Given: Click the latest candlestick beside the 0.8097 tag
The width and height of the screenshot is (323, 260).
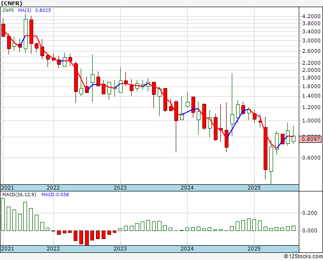Looking at the screenshot, I should click(294, 139).
